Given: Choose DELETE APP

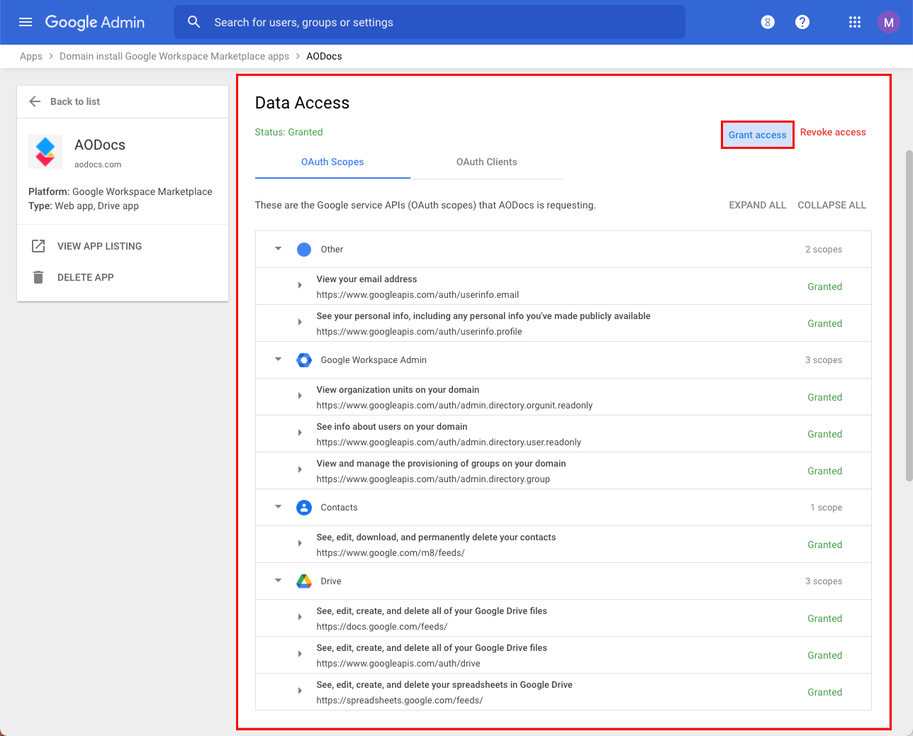Looking at the screenshot, I should pyautogui.click(x=85, y=277).
